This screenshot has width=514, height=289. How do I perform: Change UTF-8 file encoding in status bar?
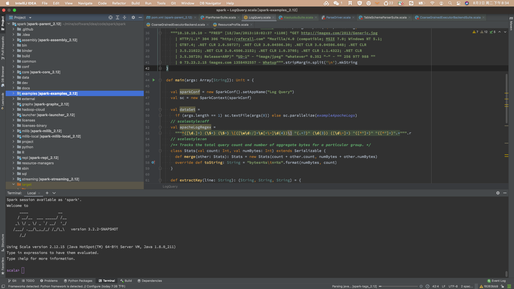[453, 286]
